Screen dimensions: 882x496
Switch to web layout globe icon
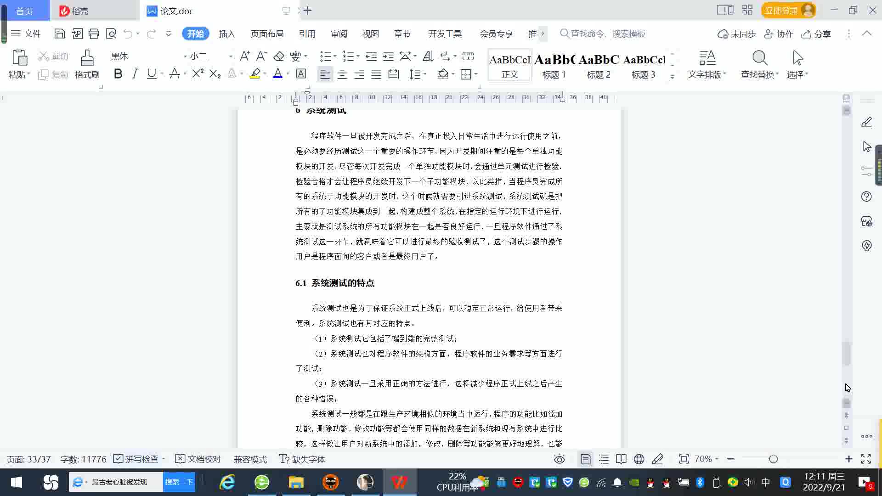point(639,459)
